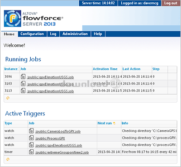
Task: Open the /public/ProcessGPX job link
Action: click(50, 138)
